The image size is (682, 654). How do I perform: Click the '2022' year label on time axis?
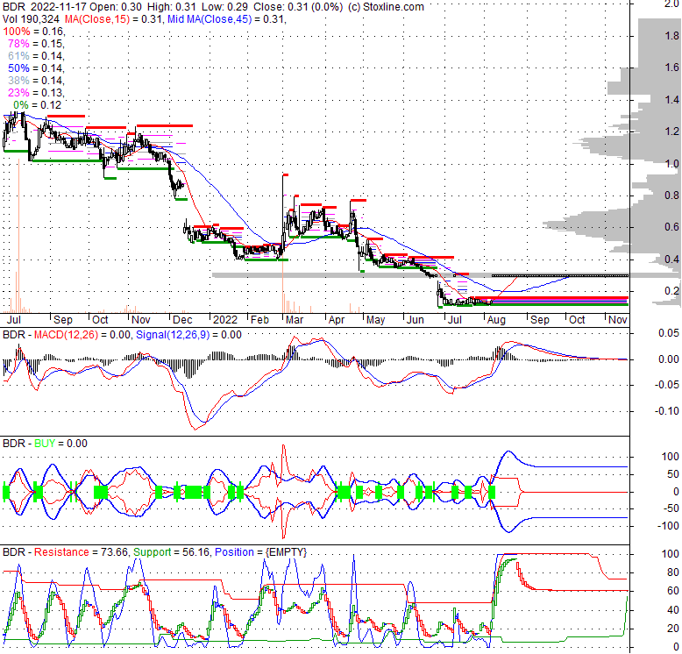click(225, 320)
